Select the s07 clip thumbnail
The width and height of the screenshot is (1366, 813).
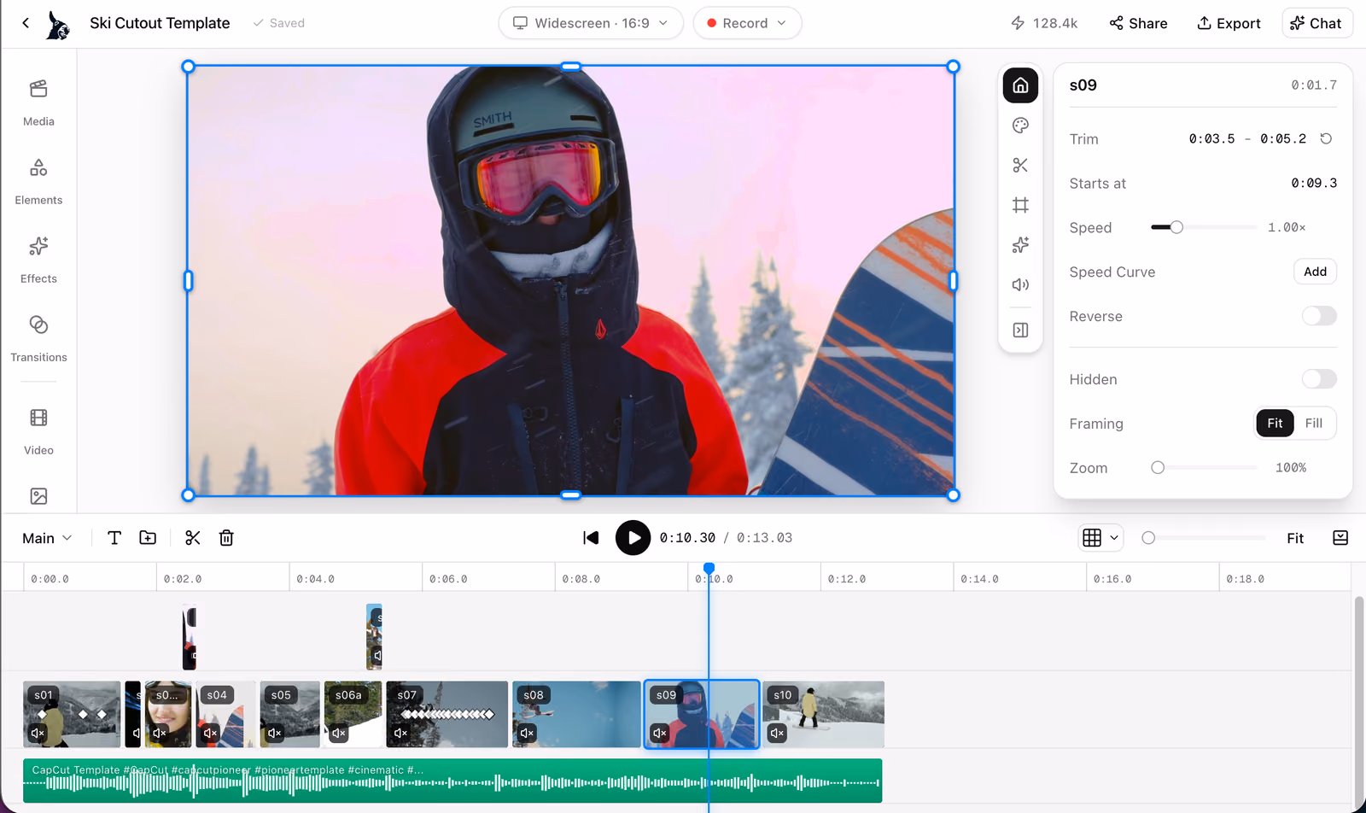tap(447, 714)
